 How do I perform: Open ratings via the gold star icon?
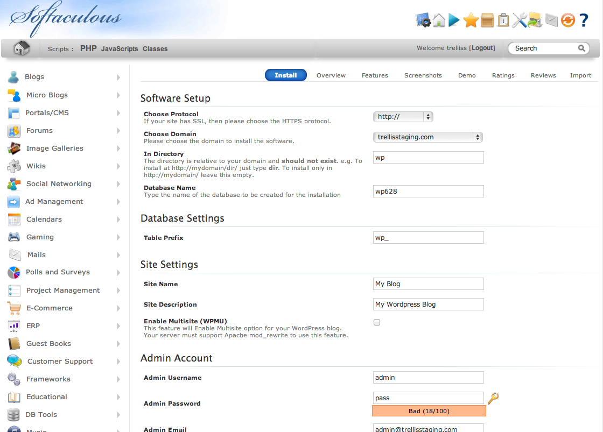point(471,20)
